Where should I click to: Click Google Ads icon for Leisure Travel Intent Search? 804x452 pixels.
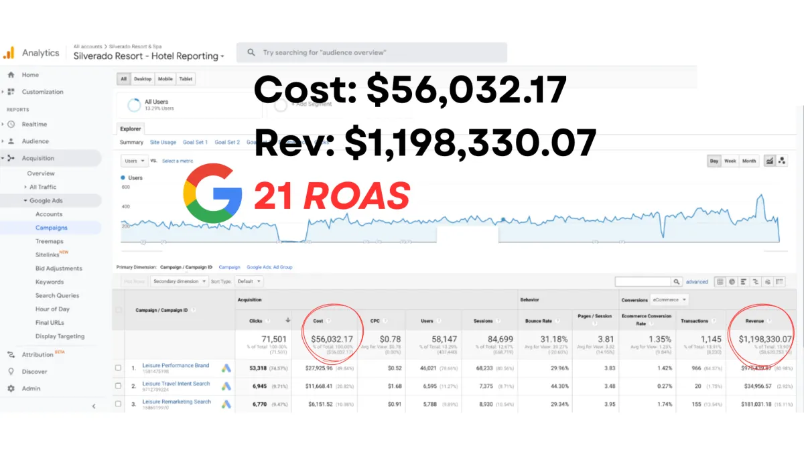(226, 386)
